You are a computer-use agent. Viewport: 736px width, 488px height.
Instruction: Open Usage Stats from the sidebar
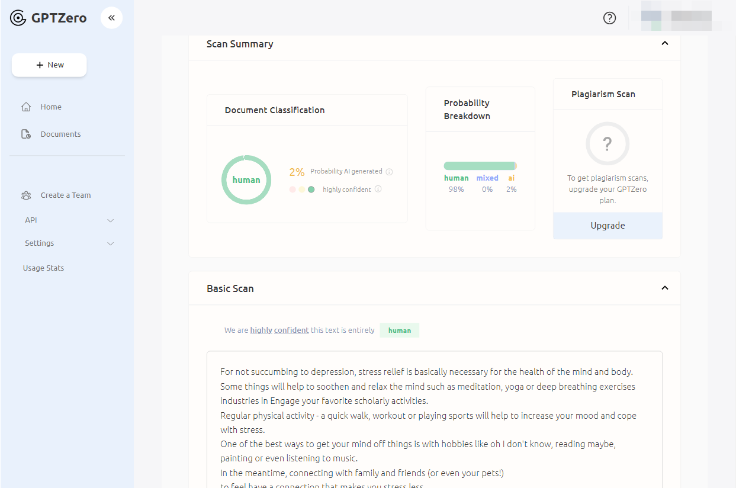[x=43, y=268]
